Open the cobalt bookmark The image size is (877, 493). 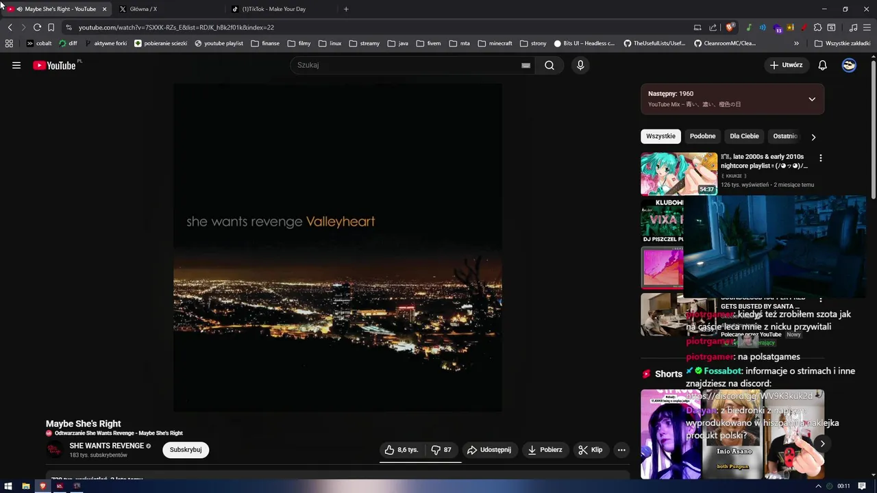pyautogui.click(x=39, y=43)
